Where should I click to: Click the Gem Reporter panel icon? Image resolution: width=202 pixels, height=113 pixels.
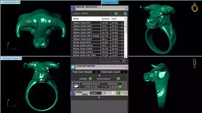tap(73, 67)
